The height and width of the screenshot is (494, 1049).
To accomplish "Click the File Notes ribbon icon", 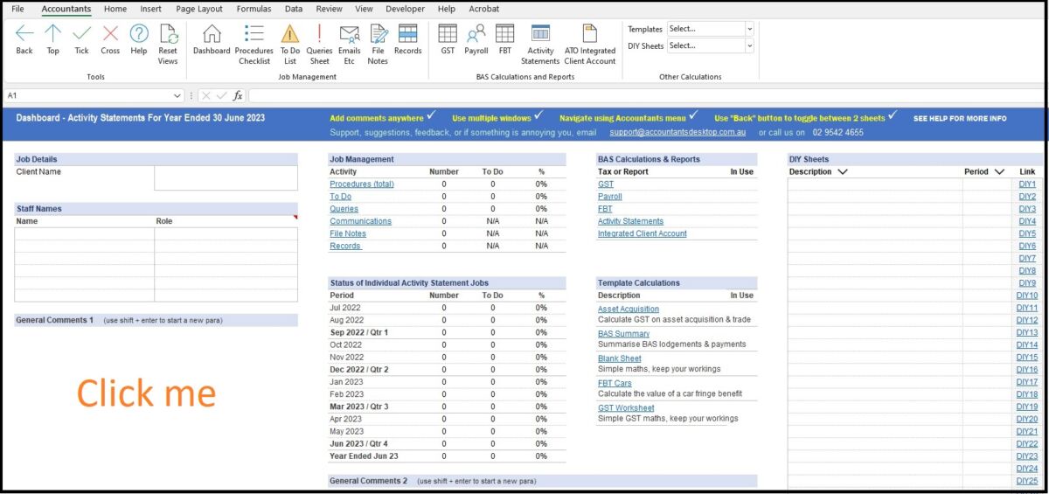I will (x=378, y=35).
